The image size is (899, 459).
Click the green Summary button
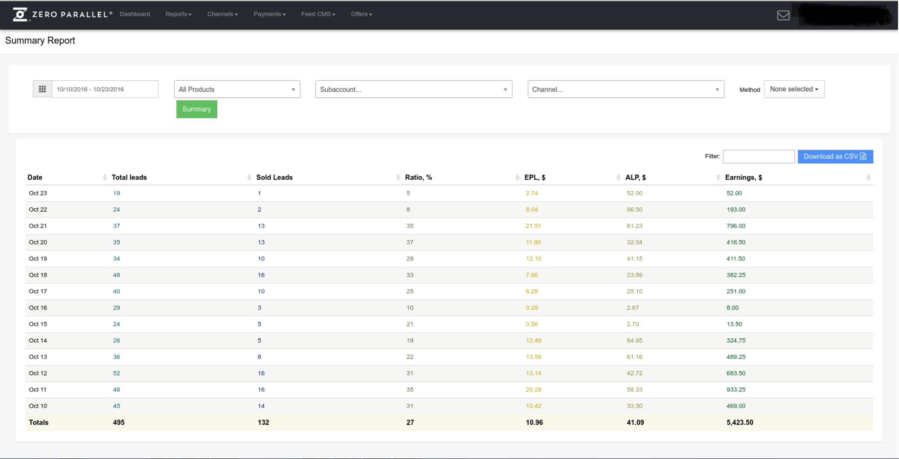(x=197, y=109)
